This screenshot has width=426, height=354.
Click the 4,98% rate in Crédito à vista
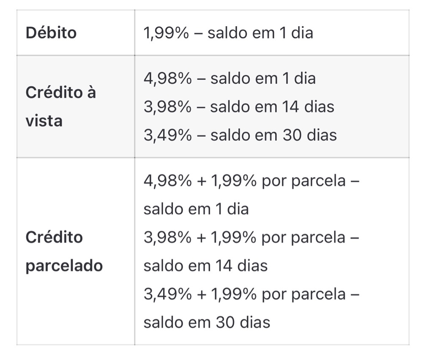click(168, 79)
